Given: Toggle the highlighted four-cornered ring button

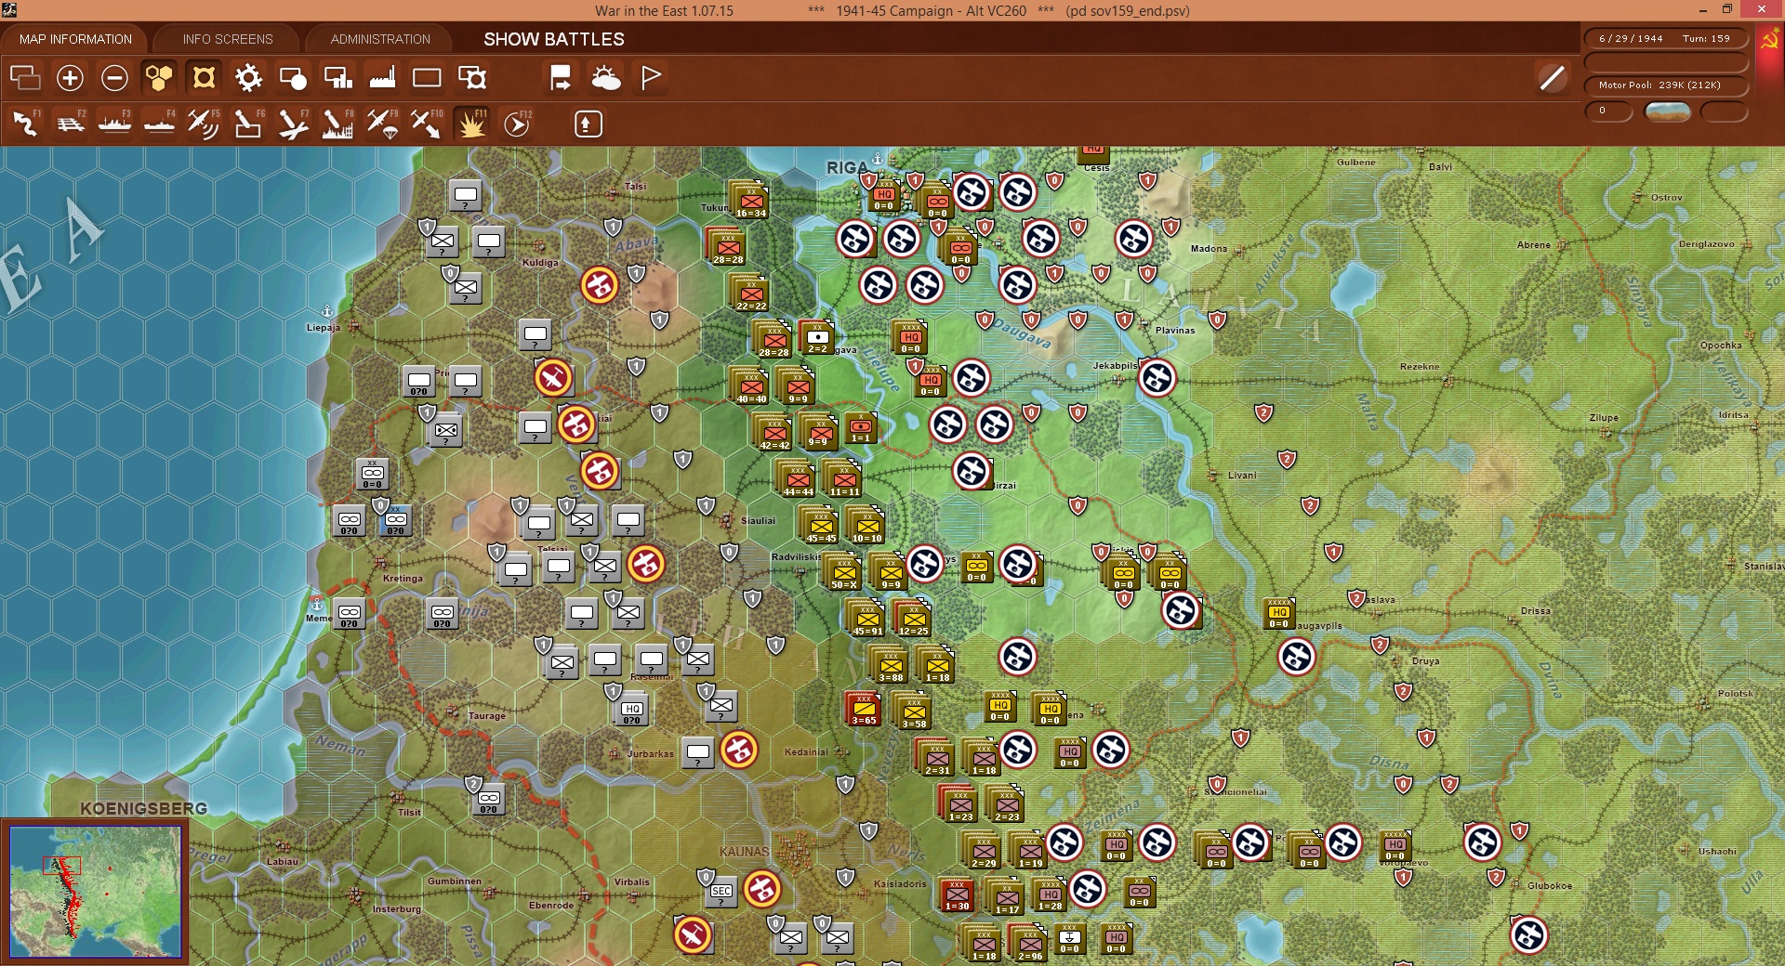Looking at the screenshot, I should 204,78.
